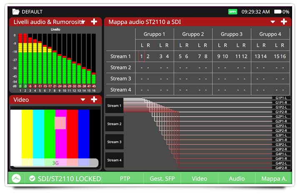
Task: Click audio level meter for channel 8
Action: coord(55,59)
